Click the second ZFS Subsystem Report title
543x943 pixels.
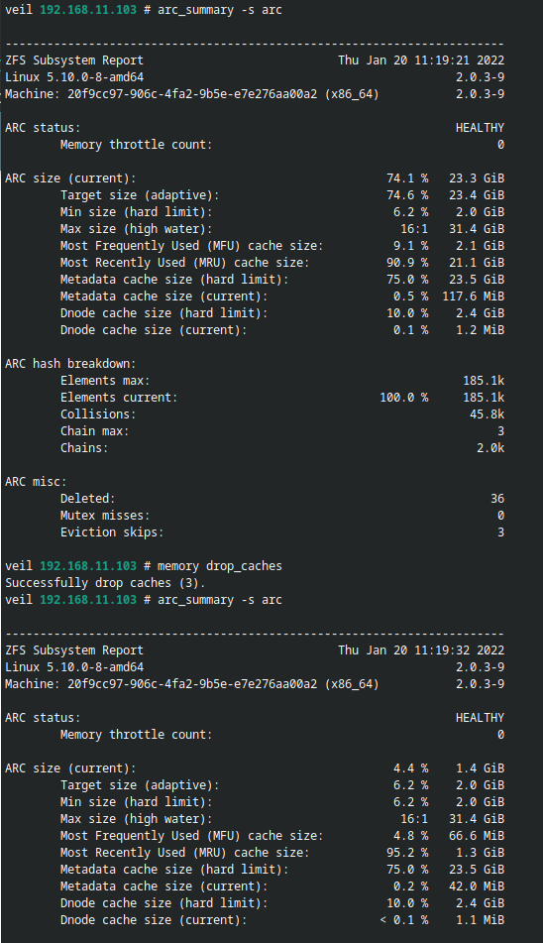point(74,650)
